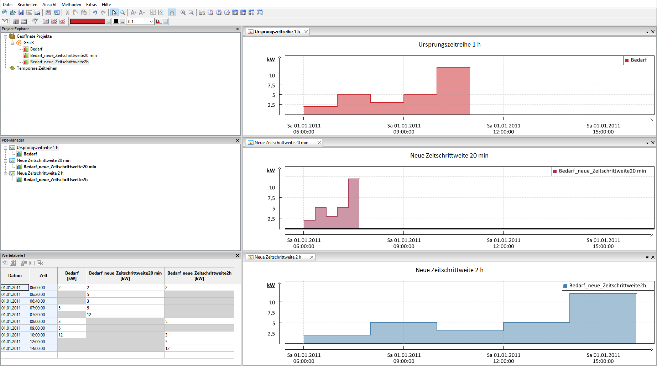Click the Copy toolbar icon
Viewport: 657px width, 366px height.
click(x=75, y=12)
